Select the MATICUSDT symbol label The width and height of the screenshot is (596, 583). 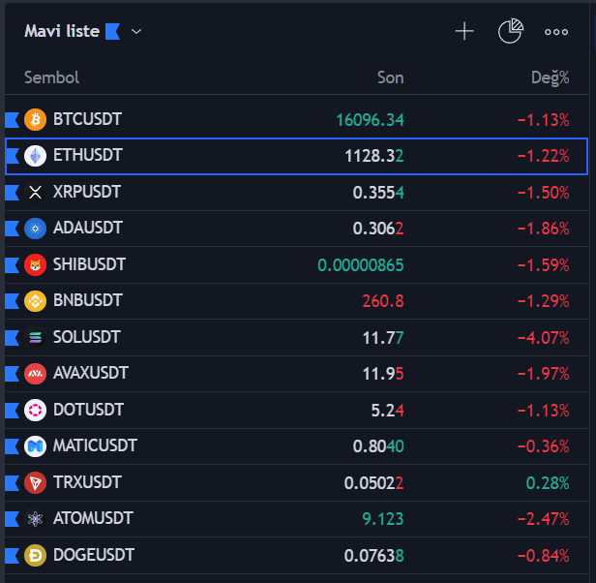pos(95,445)
